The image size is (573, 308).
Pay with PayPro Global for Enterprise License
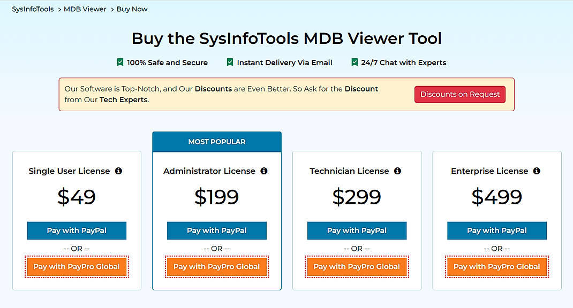click(x=497, y=267)
